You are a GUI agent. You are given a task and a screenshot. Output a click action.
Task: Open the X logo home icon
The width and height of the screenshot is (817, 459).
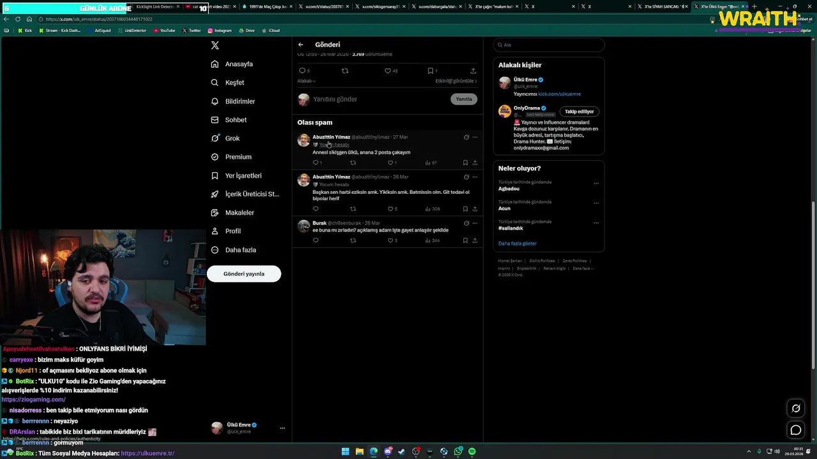(x=215, y=45)
